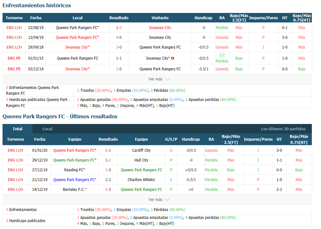Viewport: 321px width, 229px height.
Task: Click E draw marker in Charlton row
Action: coord(171,180)
